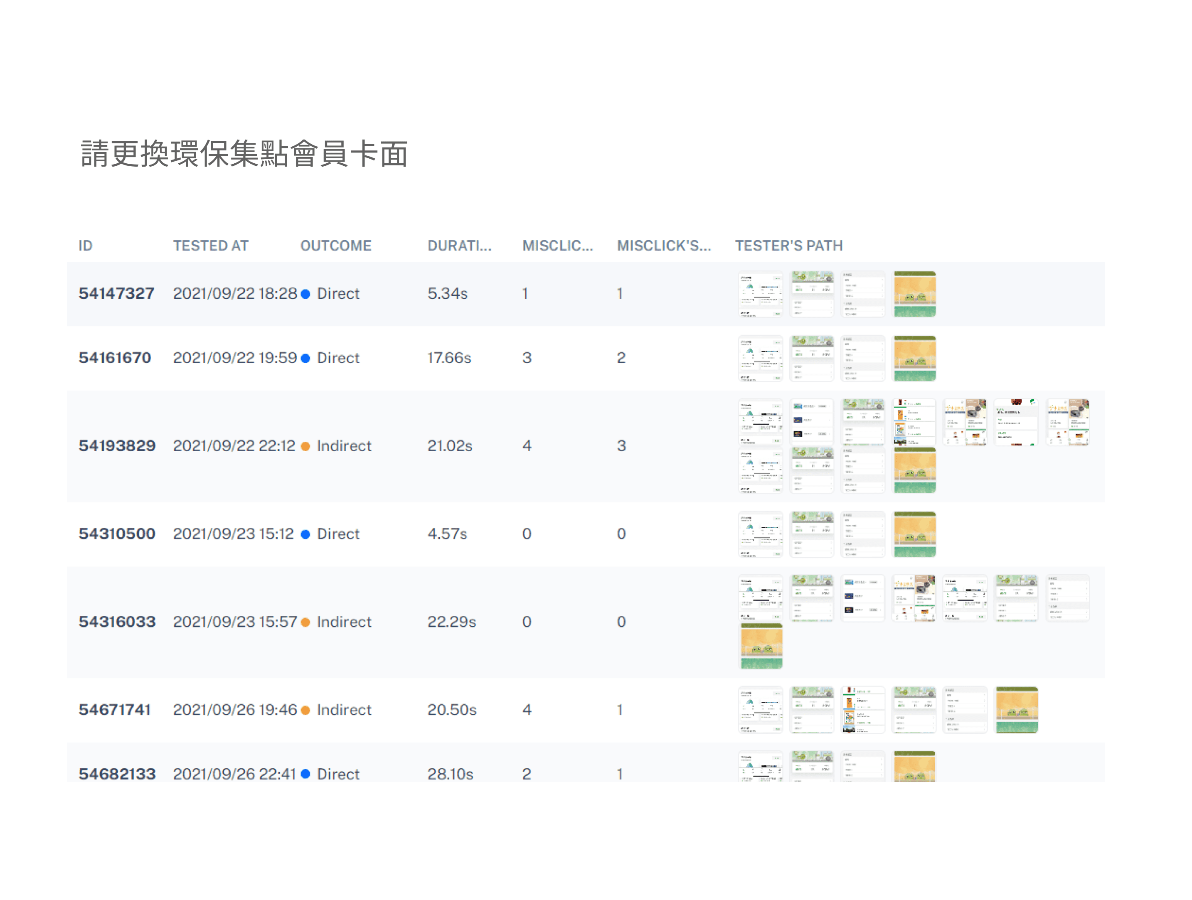The image size is (1192, 900).
Task: Open orange card thumbnail in row 54147327
Action: 914,294
